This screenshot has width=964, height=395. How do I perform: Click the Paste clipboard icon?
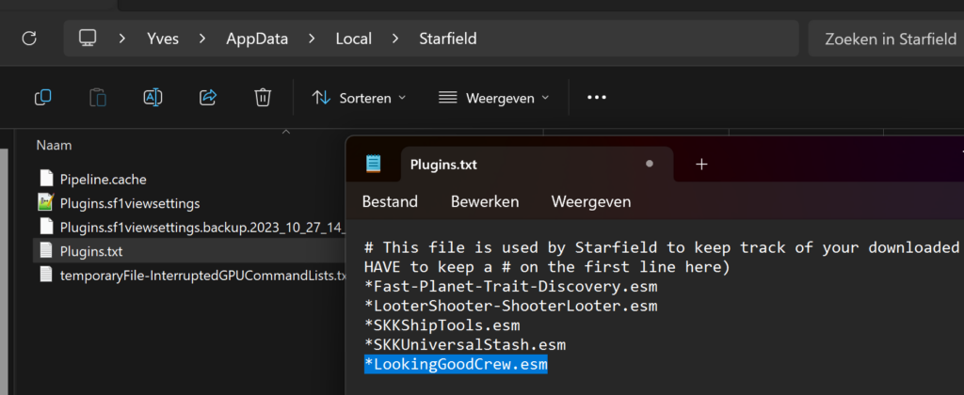pos(98,98)
